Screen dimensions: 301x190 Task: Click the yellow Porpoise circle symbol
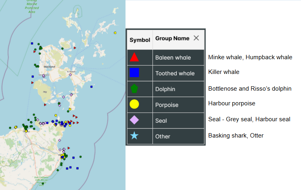pyautogui.click(x=135, y=104)
